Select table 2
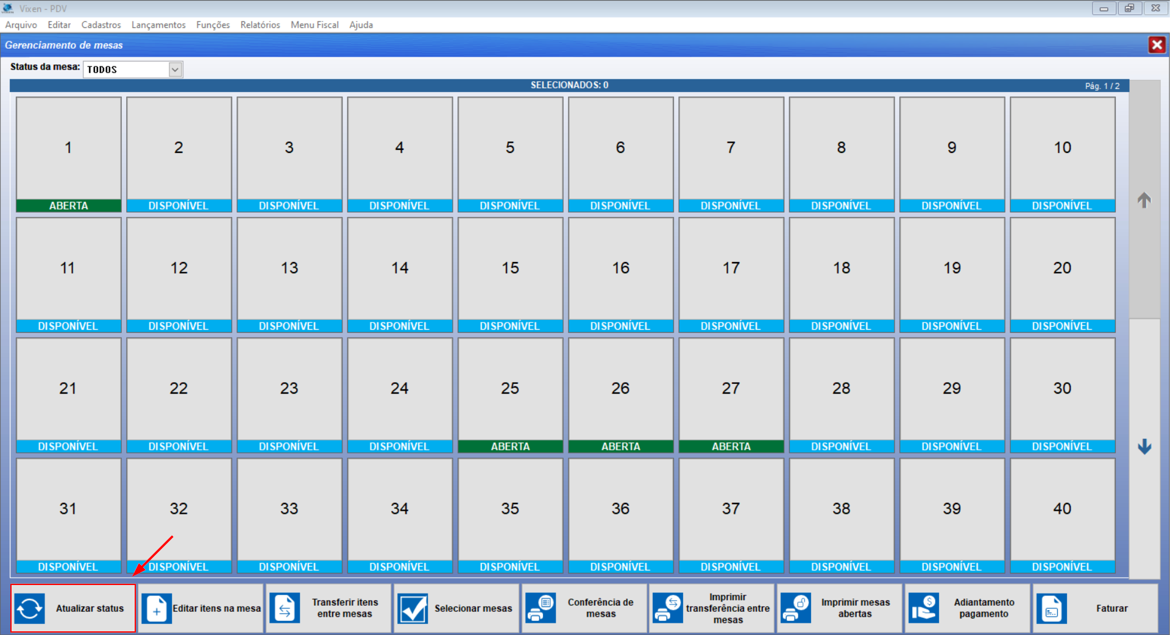The image size is (1170, 635). tap(179, 154)
